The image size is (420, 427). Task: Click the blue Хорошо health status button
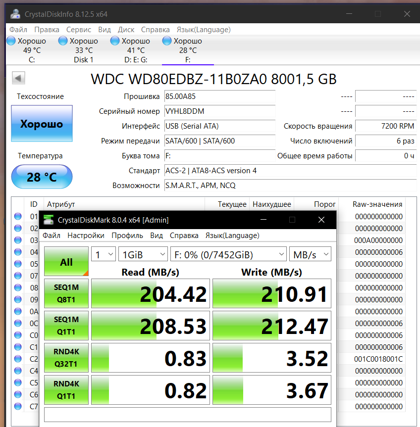[42, 124]
